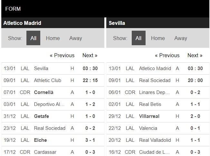The height and width of the screenshot is (156, 210).
Task: Show Away matches for Atletico Madrid
Action: tap(76, 38)
